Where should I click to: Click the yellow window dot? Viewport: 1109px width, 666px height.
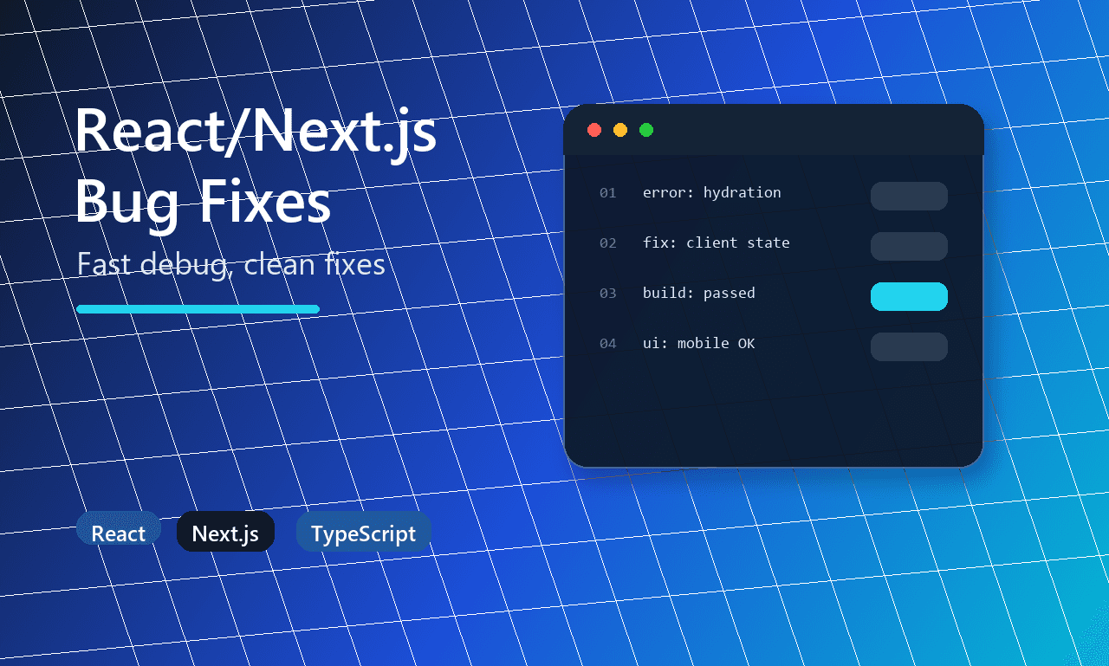point(620,130)
